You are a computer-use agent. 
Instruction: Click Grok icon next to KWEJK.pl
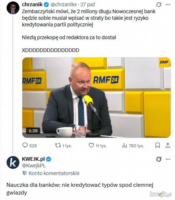(158, 159)
